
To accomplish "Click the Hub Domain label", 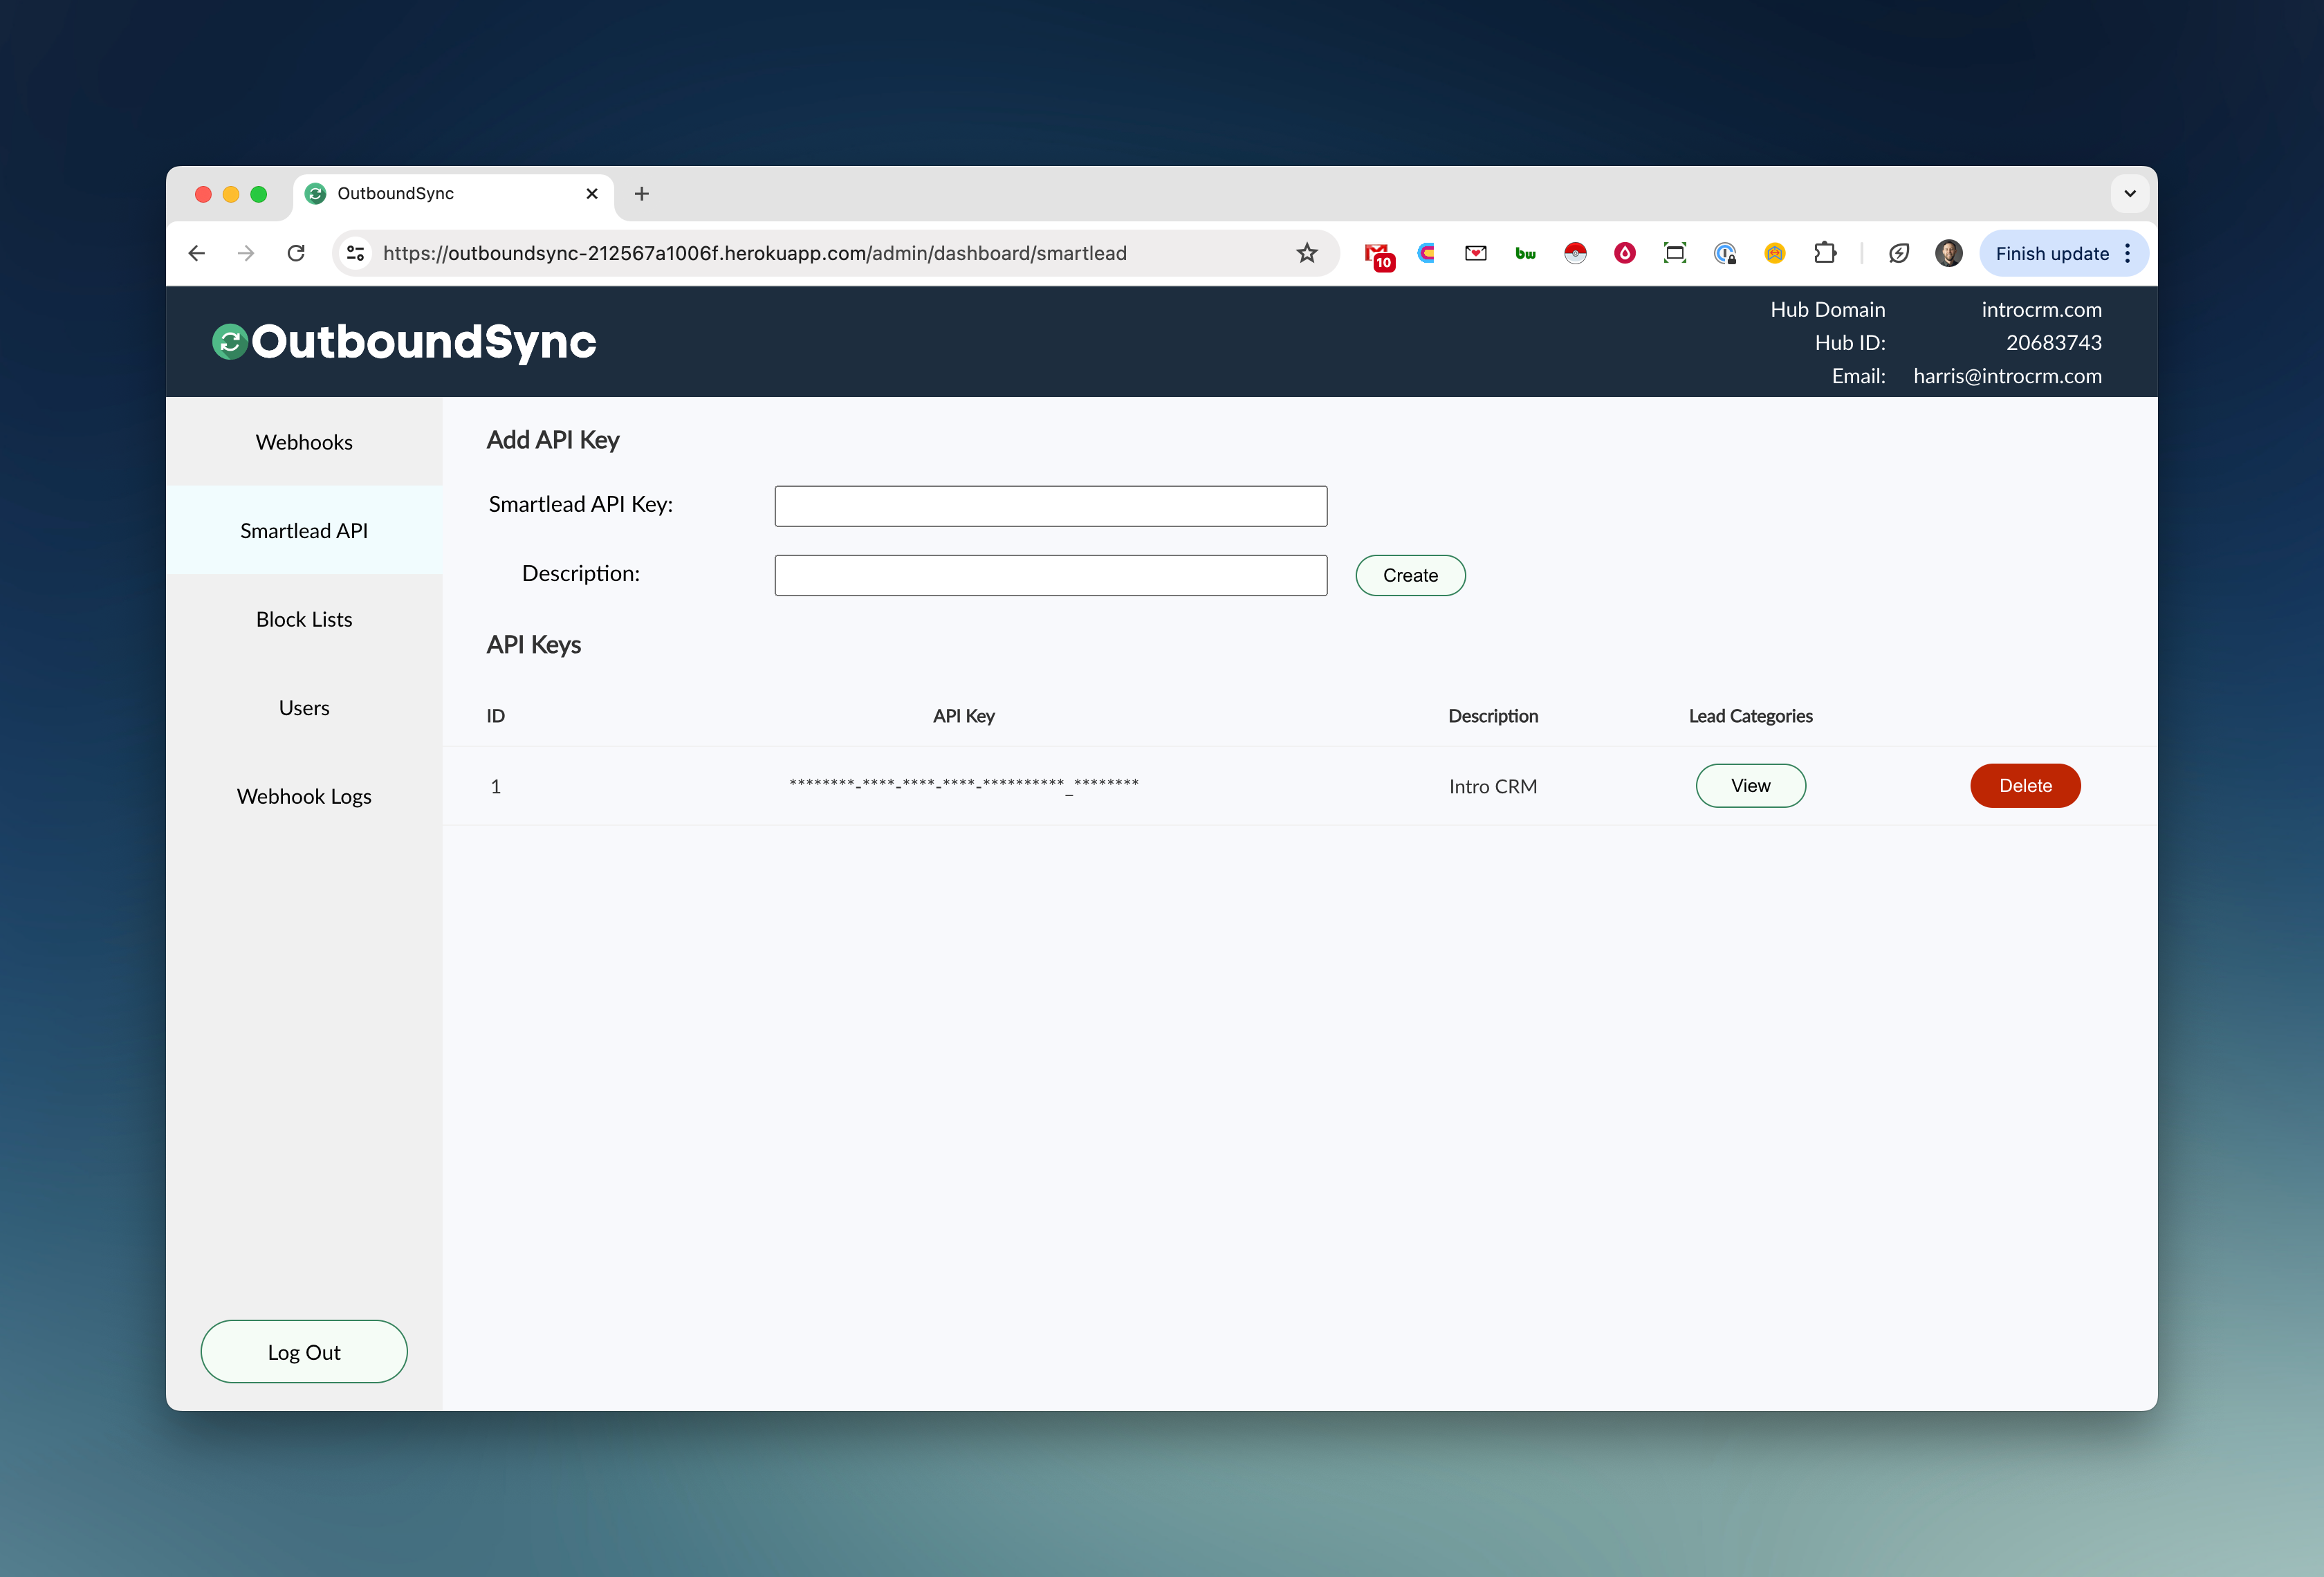I will pyautogui.click(x=1827, y=310).
